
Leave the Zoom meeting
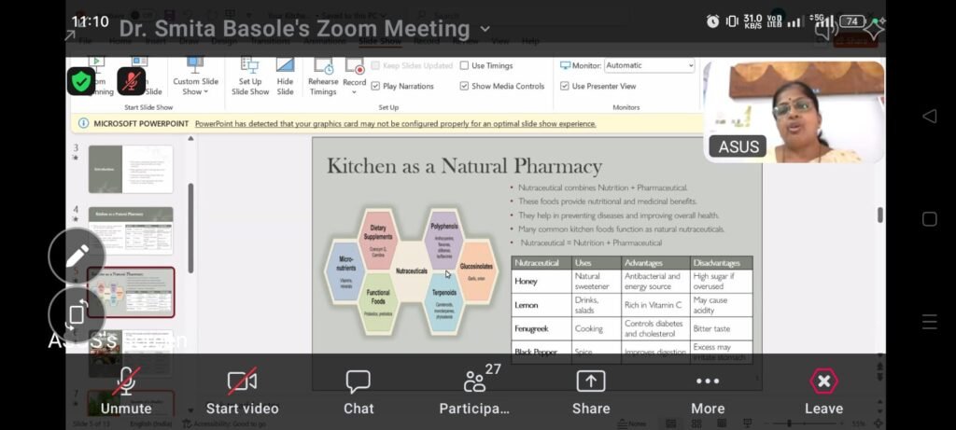(823, 391)
